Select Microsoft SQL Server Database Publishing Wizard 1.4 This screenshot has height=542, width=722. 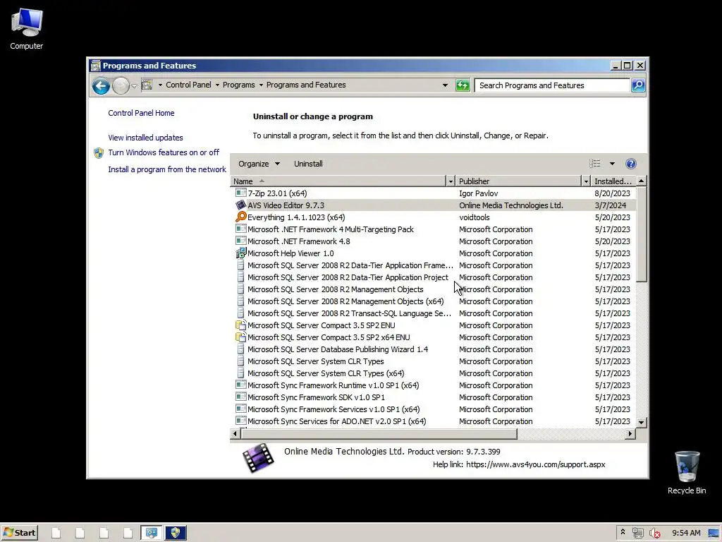point(338,349)
